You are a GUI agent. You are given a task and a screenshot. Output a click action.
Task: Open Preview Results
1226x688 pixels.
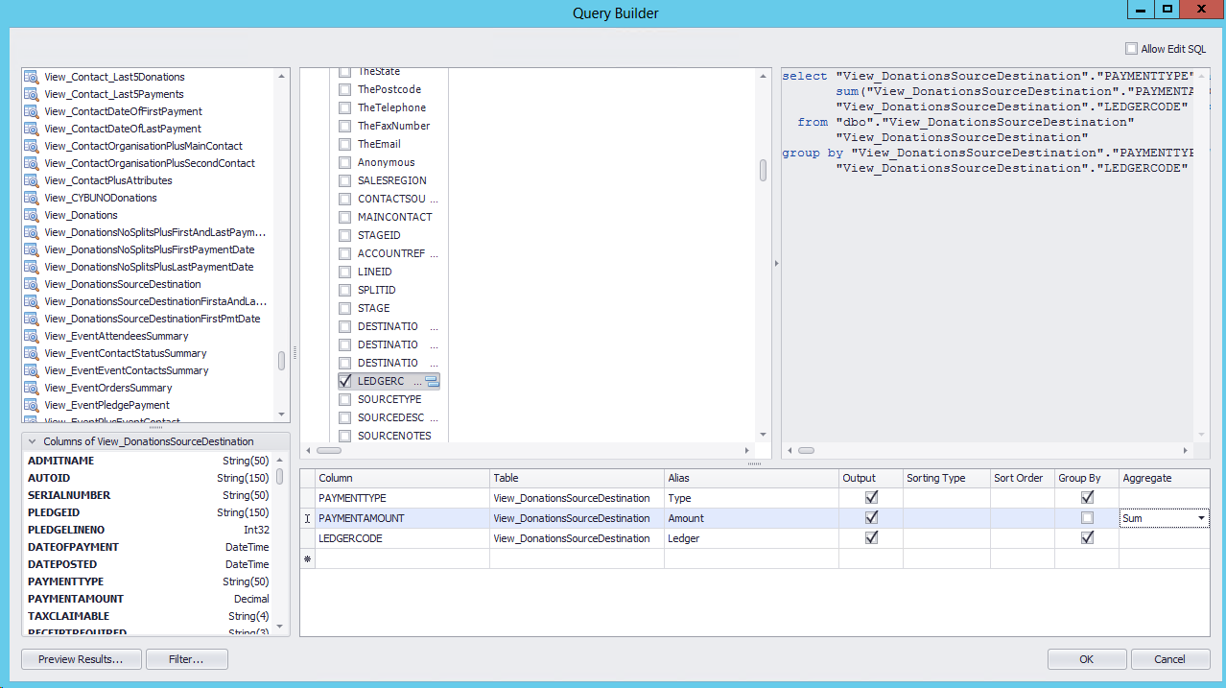coord(82,659)
